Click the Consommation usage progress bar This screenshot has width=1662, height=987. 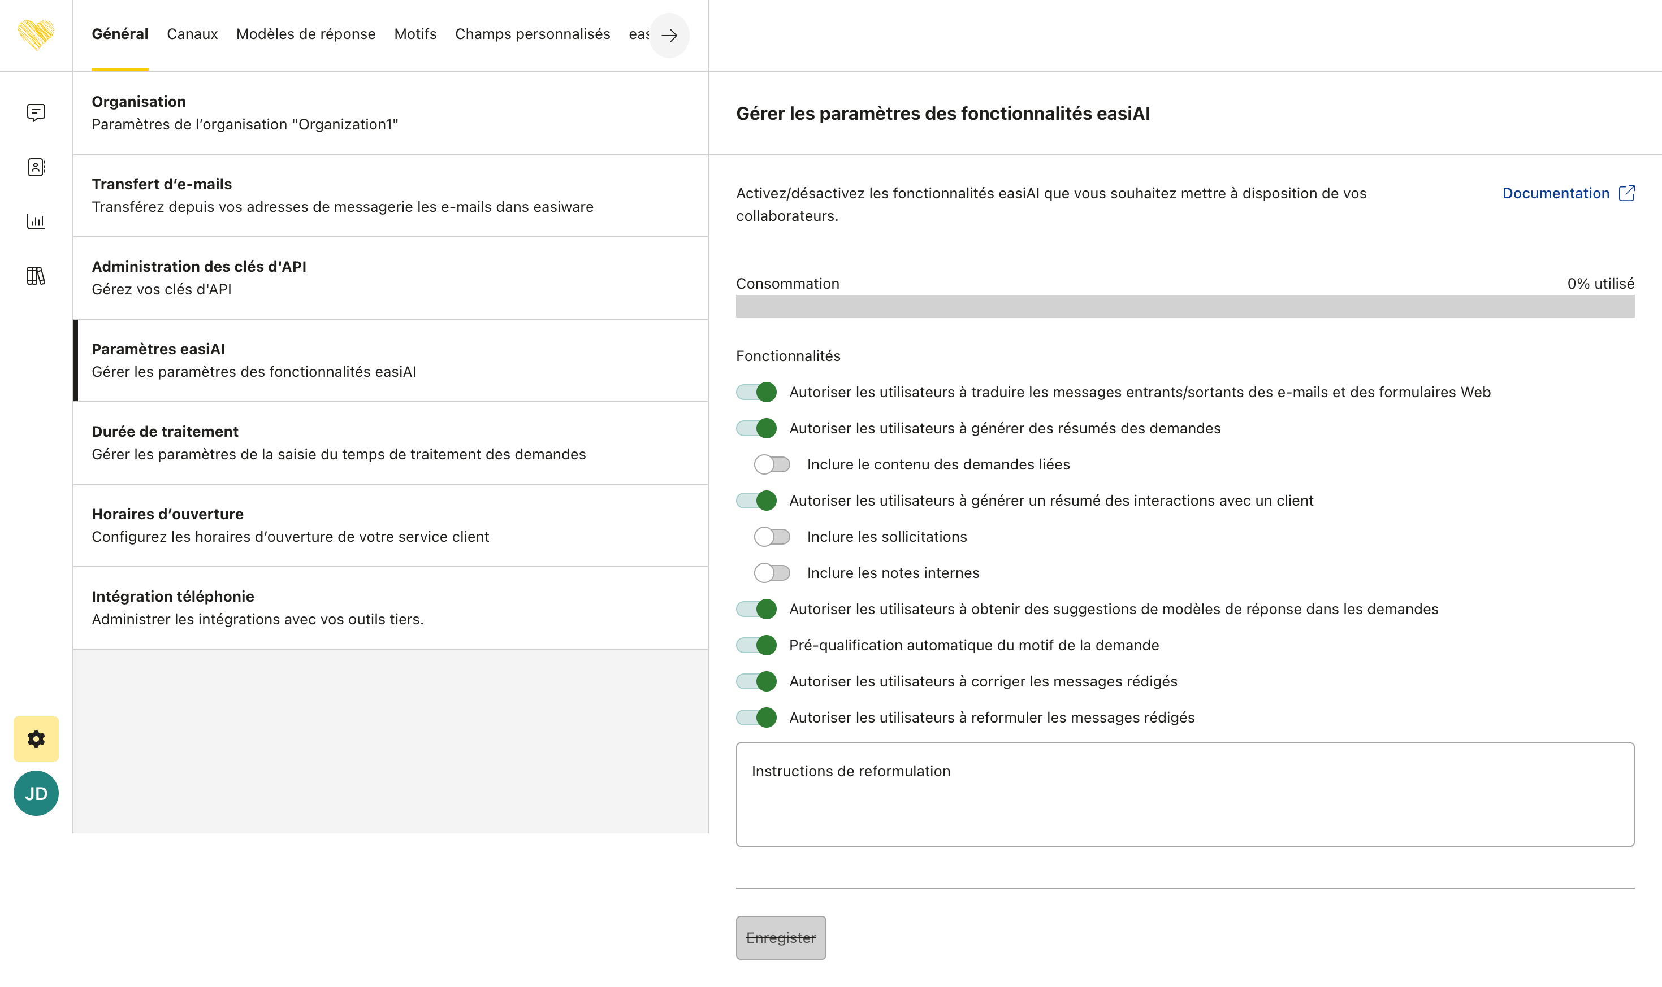point(1185,307)
